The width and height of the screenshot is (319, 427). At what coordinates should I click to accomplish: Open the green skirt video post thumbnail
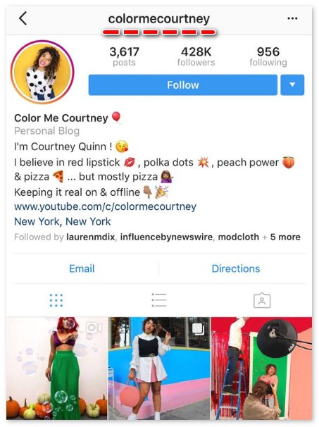point(56,369)
